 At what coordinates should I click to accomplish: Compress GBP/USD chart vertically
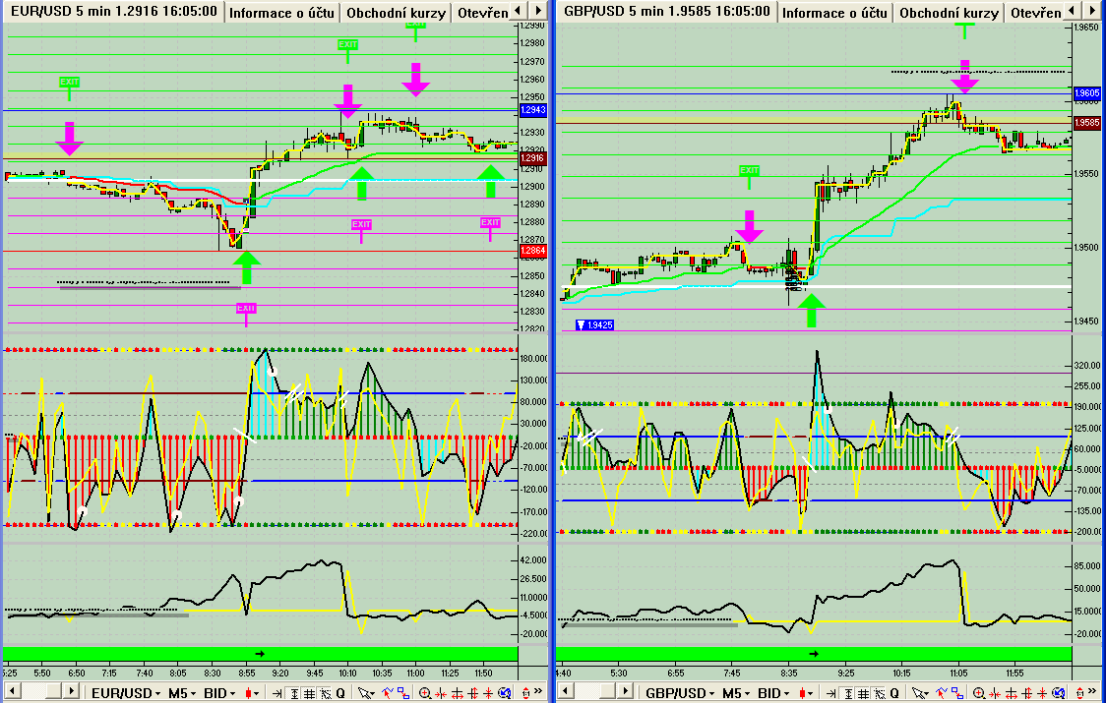coord(1042,693)
